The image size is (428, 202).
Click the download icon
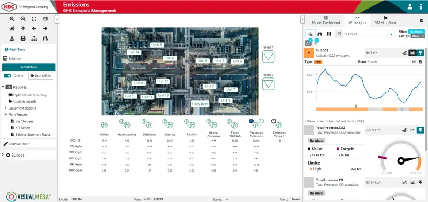click(x=12, y=38)
